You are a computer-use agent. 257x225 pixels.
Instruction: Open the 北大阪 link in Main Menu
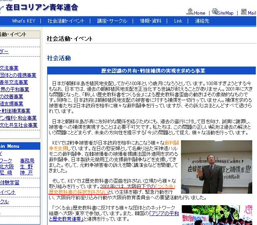point(7,167)
